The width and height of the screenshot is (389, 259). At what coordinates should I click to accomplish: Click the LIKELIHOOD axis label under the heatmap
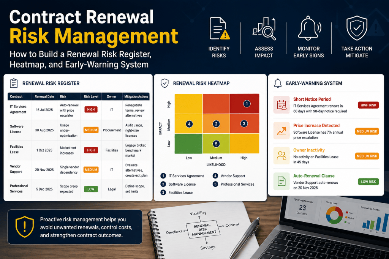[216, 165]
